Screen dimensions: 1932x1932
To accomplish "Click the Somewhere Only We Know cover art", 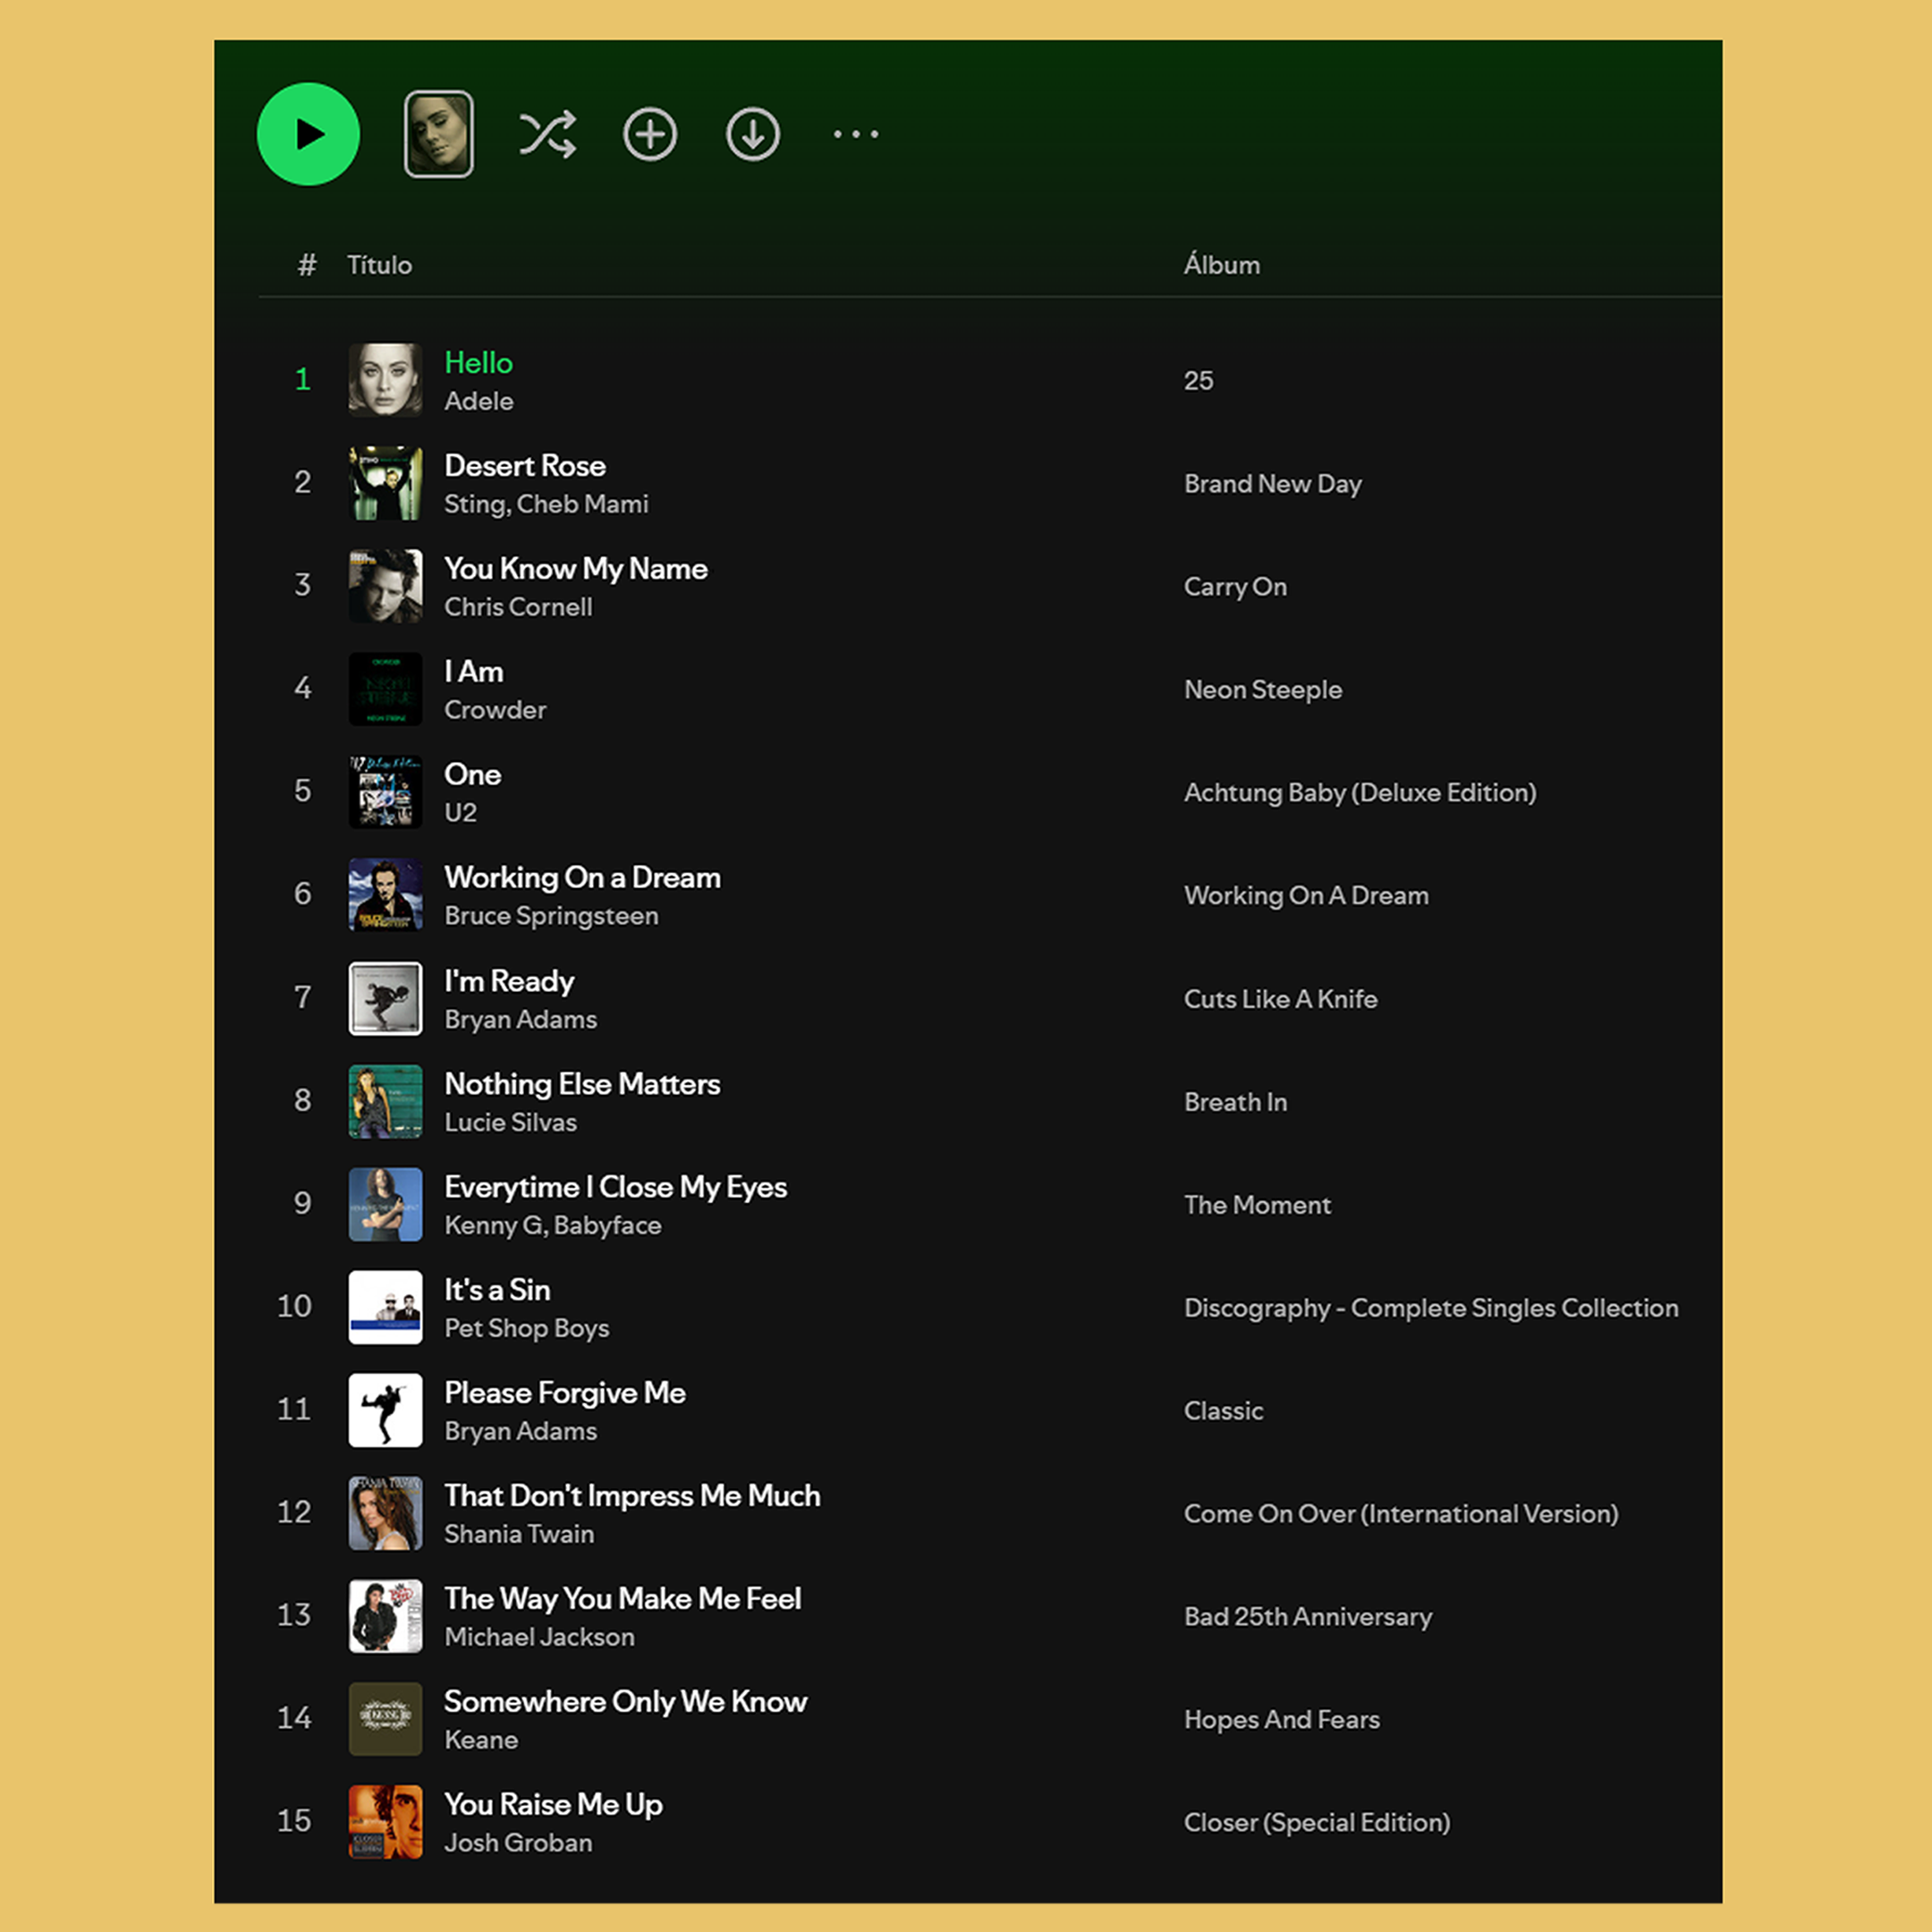I will click(385, 1718).
